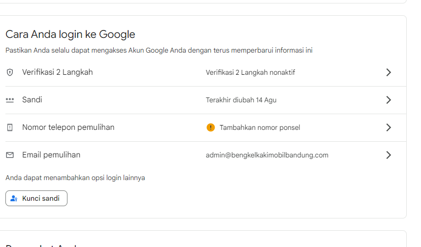Click the envelope icon beside Email pemulihan

(10, 155)
